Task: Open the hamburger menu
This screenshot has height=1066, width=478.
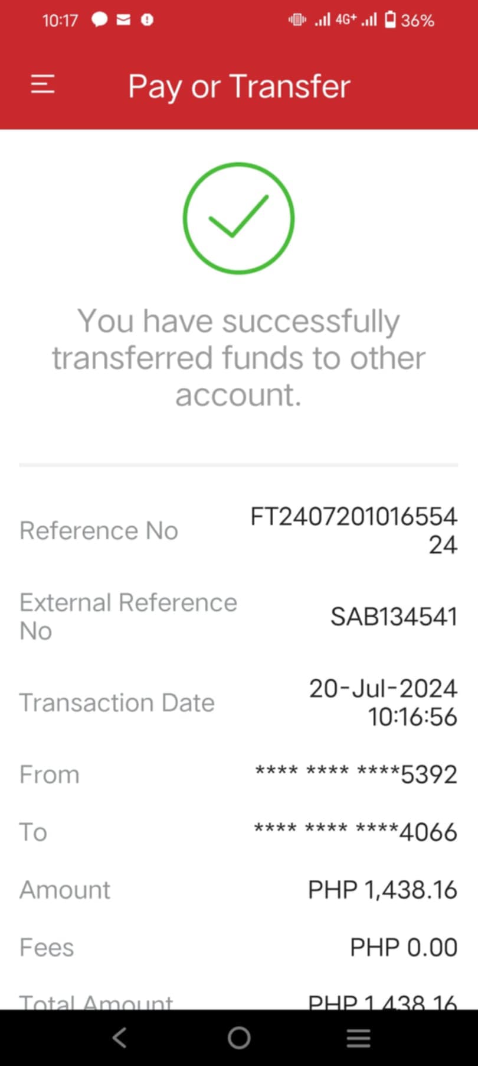Action: (42, 85)
